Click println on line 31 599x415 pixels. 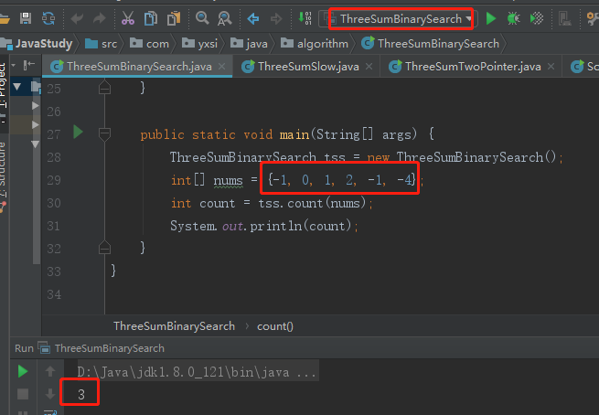[276, 226]
